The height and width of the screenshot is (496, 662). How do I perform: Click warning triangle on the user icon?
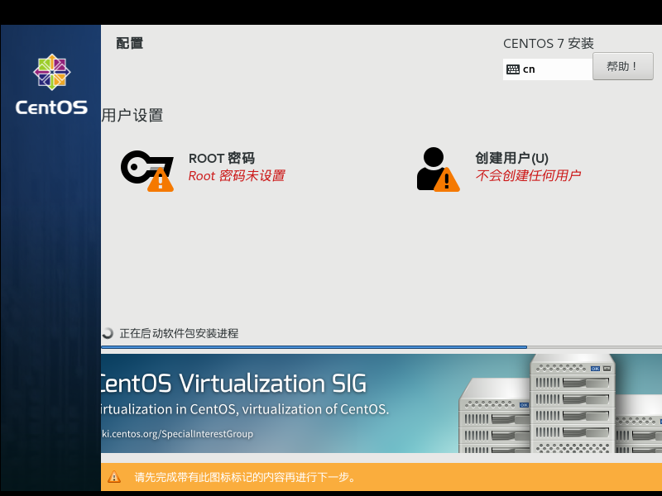pos(447,179)
